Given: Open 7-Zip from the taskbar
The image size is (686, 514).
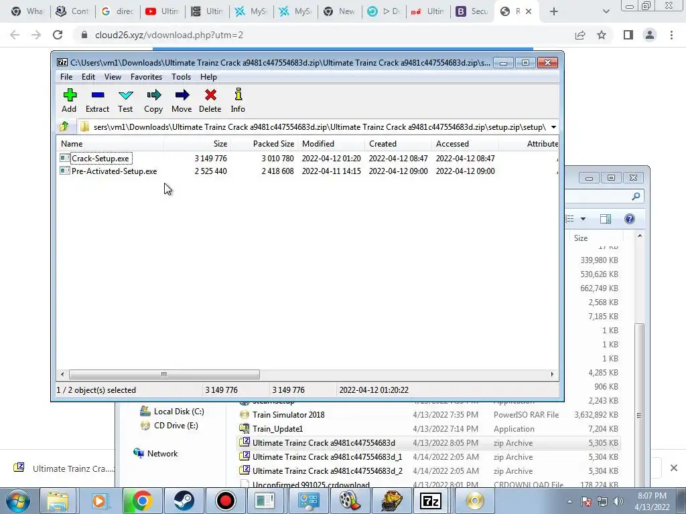Looking at the screenshot, I should [431, 501].
